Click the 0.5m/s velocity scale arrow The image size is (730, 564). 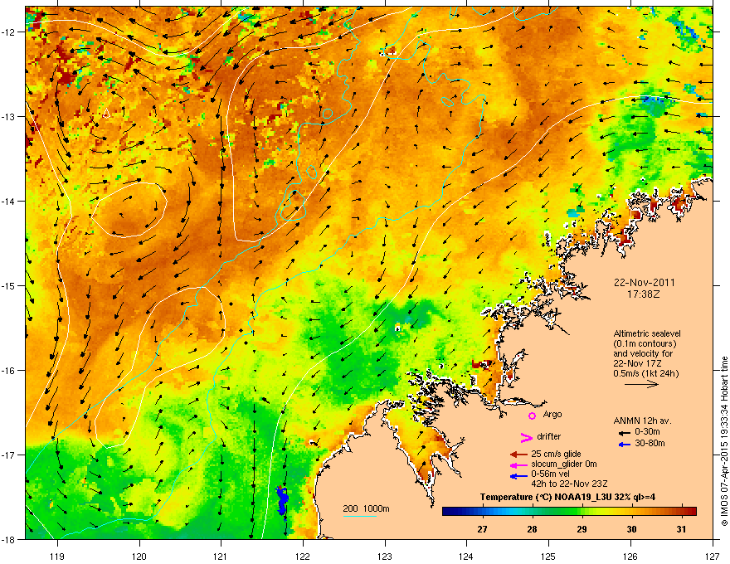point(641,384)
